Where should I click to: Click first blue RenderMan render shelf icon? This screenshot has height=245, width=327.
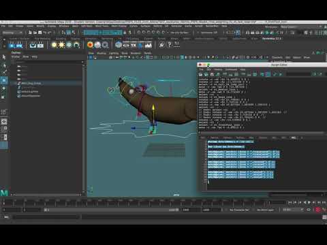click(12, 46)
